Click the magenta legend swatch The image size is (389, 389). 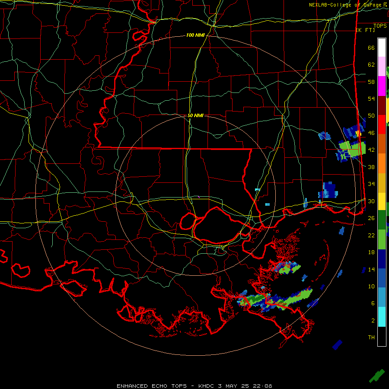pyautogui.click(x=382, y=86)
